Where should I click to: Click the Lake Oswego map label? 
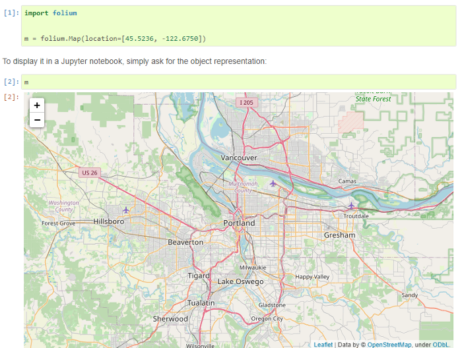coord(240,281)
